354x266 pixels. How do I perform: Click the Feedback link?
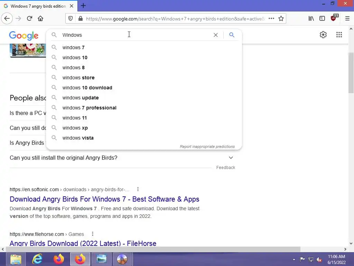pyautogui.click(x=226, y=168)
